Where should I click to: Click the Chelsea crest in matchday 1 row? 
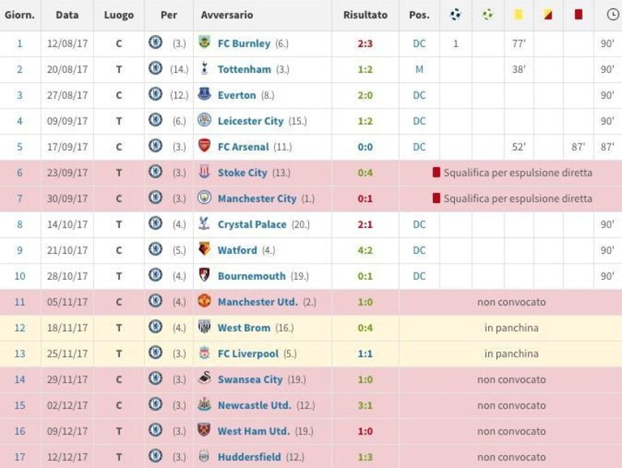point(156,42)
